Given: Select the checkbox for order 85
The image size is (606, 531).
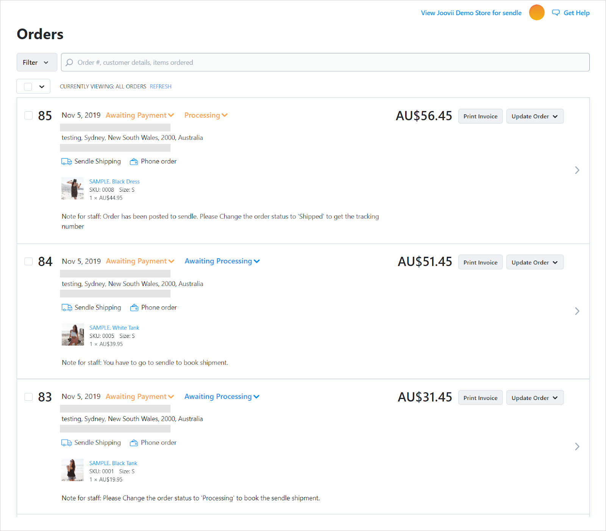Looking at the screenshot, I should coord(28,116).
